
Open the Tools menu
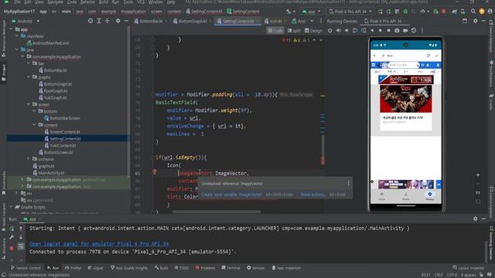[x=128, y=2]
